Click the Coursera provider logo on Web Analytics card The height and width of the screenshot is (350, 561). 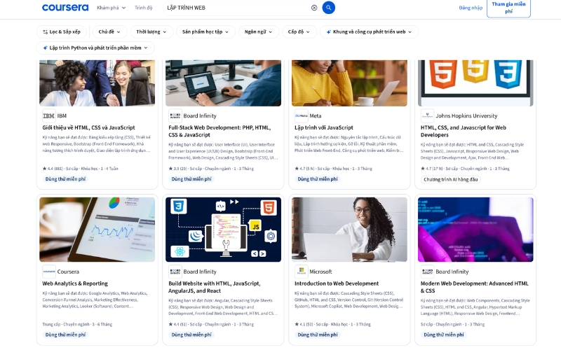click(48, 272)
